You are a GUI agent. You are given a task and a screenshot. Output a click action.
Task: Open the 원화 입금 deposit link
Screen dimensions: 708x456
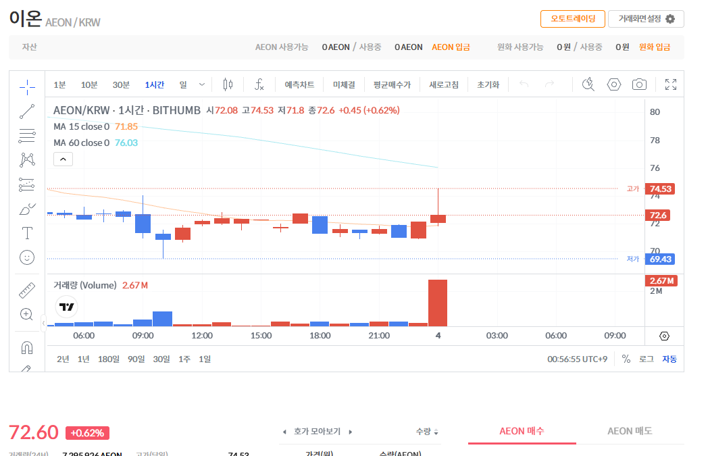[654, 47]
